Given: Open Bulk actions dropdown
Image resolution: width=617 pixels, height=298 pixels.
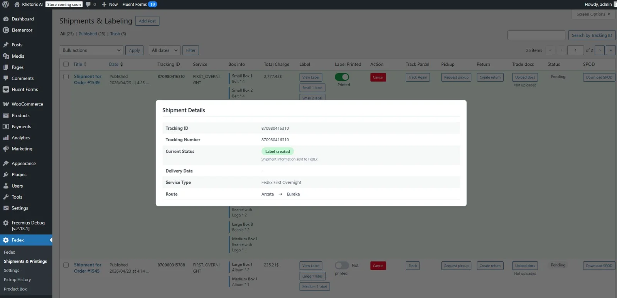Looking at the screenshot, I should tap(91, 50).
